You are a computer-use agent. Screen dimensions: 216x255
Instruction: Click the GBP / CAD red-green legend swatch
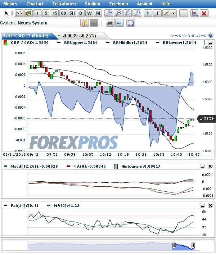click(x=5, y=43)
